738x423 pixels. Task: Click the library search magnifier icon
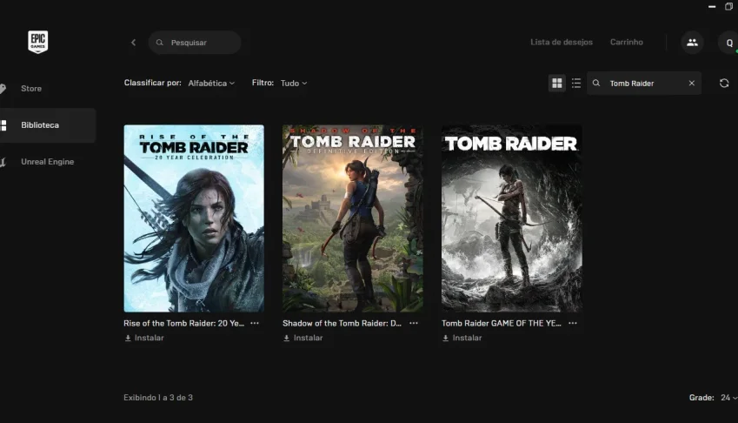(x=596, y=83)
